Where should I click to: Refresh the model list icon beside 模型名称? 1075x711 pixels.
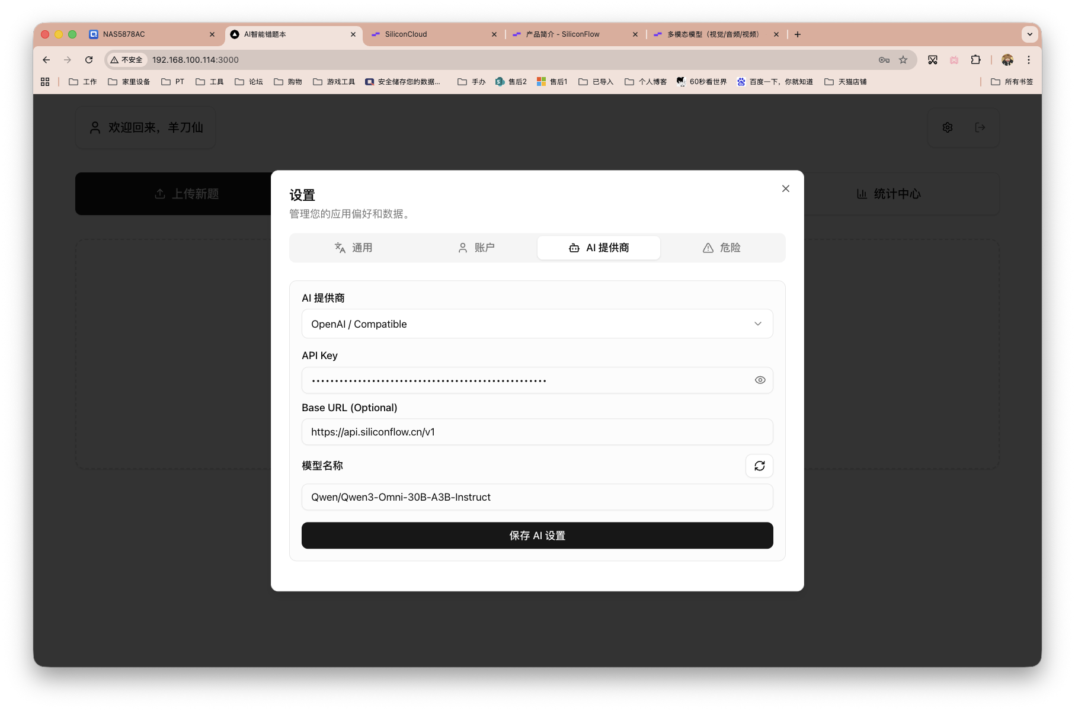click(x=759, y=466)
